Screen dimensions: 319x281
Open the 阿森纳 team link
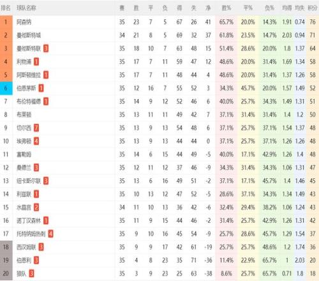[x=24, y=22]
